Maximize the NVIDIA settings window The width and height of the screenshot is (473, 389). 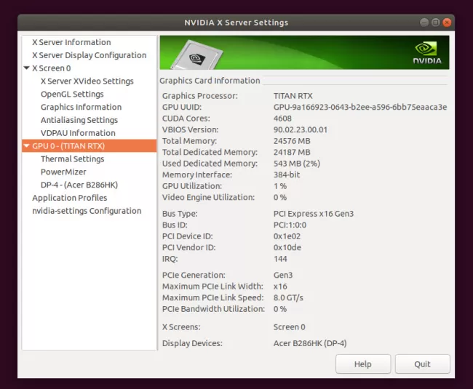click(436, 23)
